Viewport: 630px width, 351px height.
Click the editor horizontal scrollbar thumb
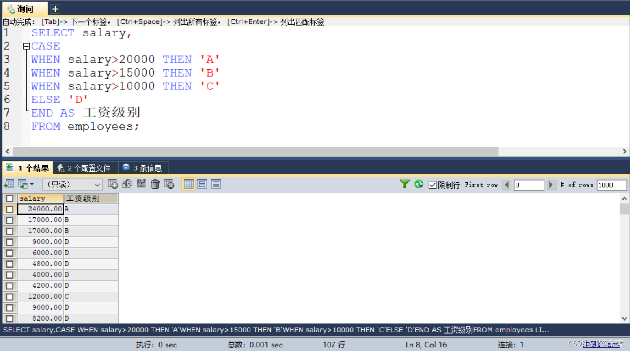pyautogui.click(x=256, y=151)
